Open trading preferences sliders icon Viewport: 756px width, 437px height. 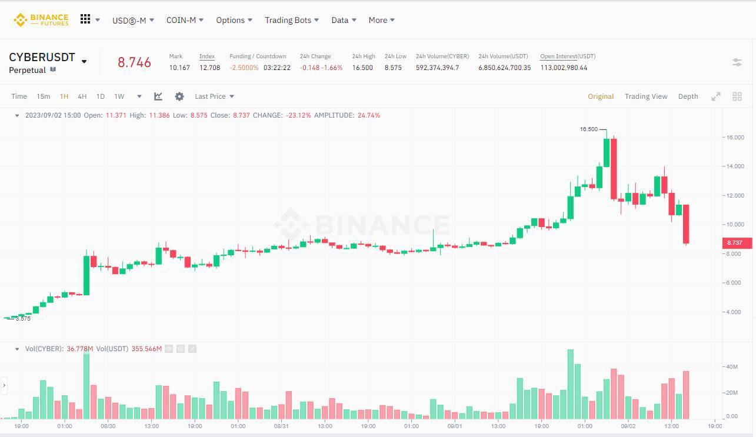click(737, 62)
